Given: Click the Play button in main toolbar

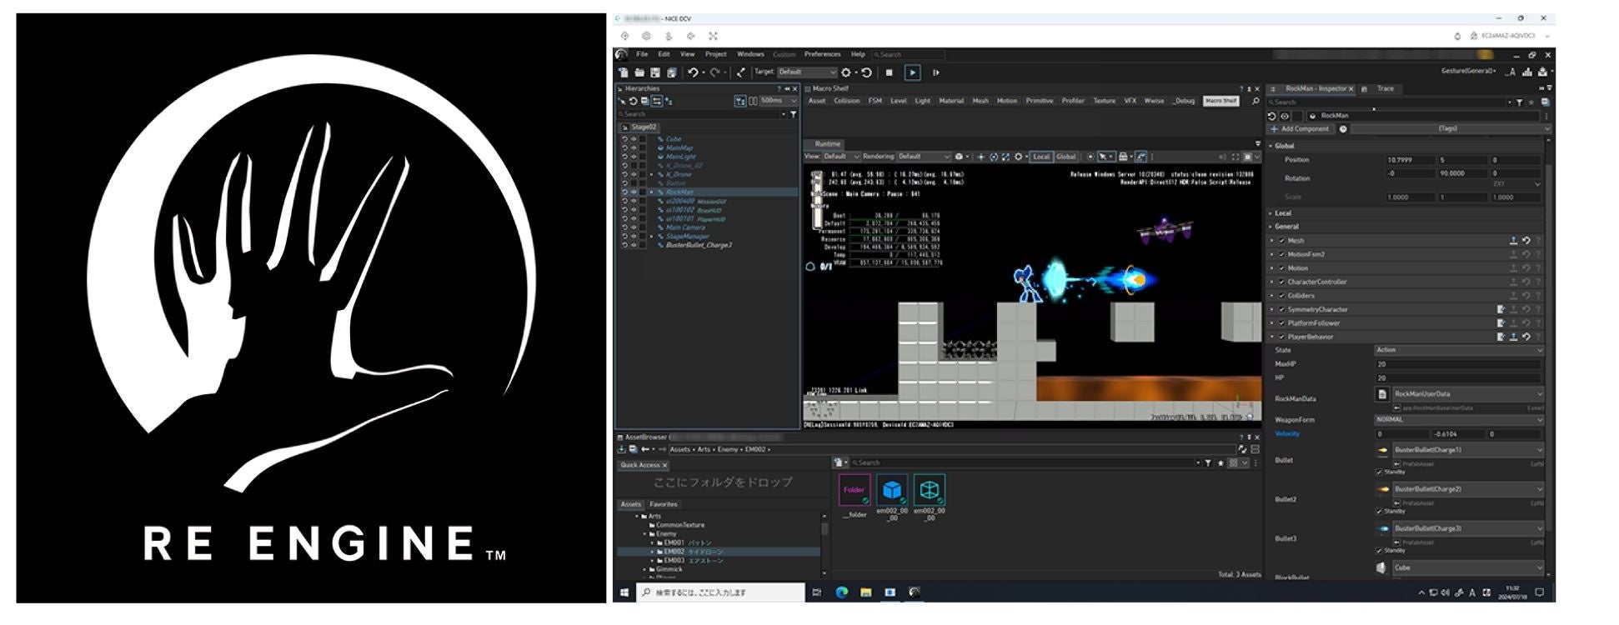Looking at the screenshot, I should pos(913,72).
